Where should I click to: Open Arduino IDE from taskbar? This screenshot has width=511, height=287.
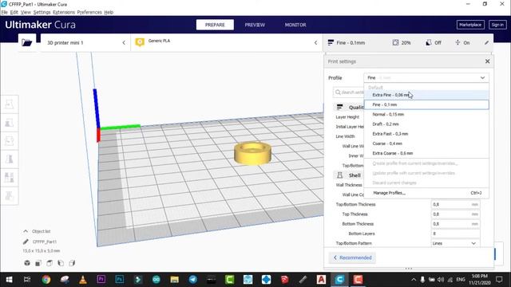[156, 280]
